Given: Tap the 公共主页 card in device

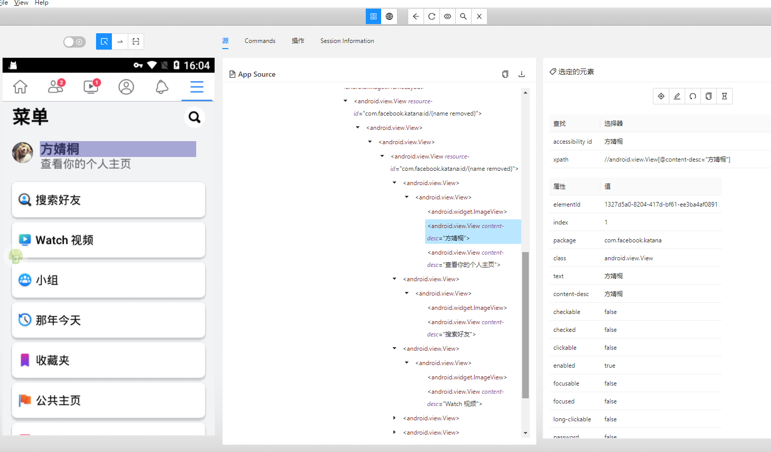Looking at the screenshot, I should pyautogui.click(x=108, y=400).
